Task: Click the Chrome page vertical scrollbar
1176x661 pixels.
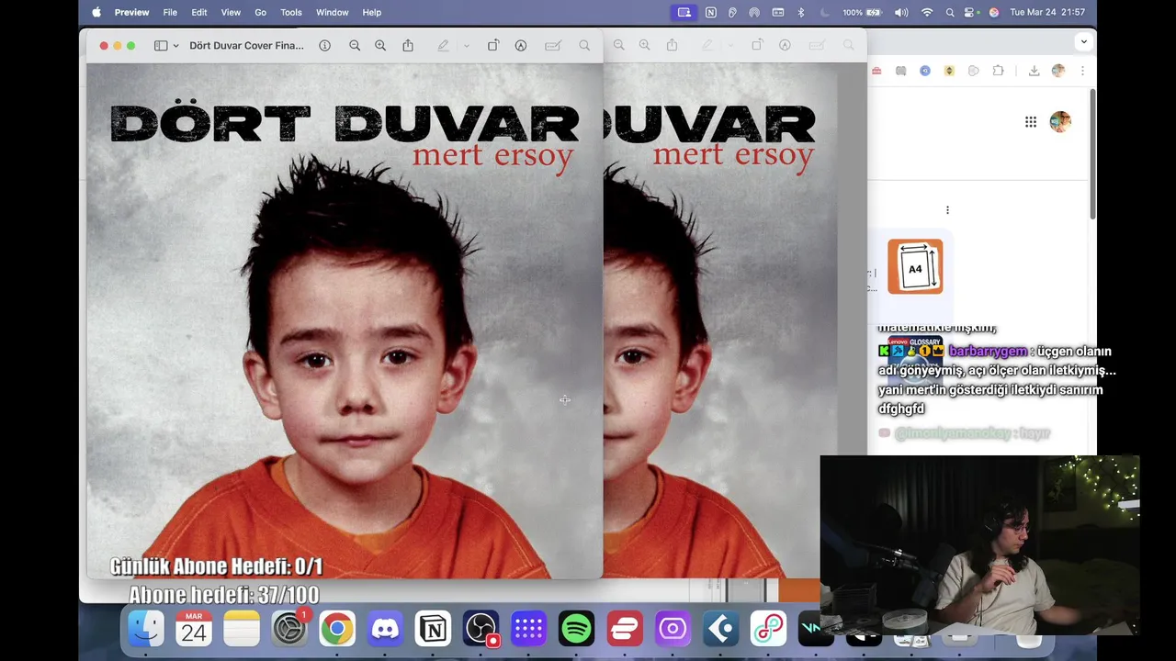Action: click(1092, 154)
